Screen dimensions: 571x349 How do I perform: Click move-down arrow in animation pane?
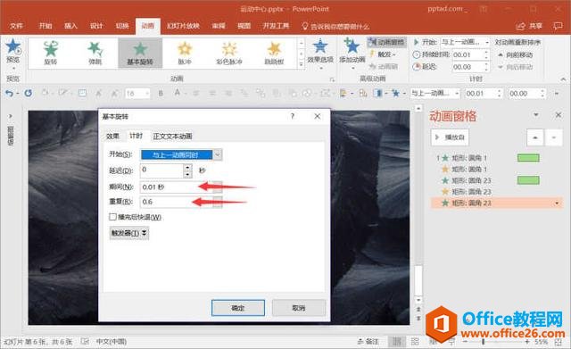pos(553,137)
